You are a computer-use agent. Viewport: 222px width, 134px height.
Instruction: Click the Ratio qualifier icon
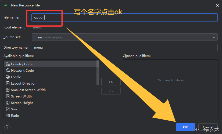tap(8, 115)
